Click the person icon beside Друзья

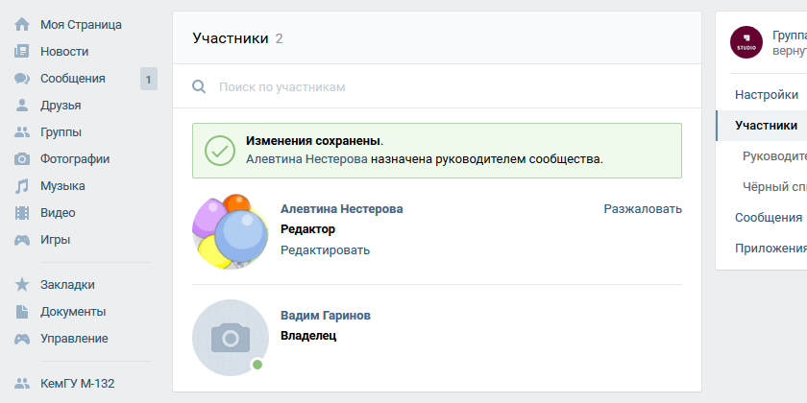pyautogui.click(x=21, y=106)
